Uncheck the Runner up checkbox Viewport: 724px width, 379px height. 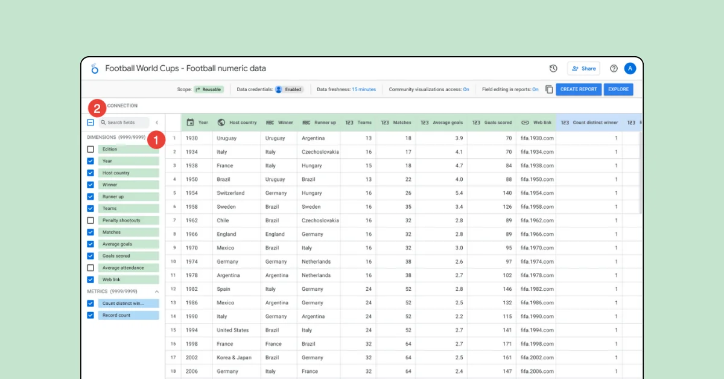pyautogui.click(x=91, y=197)
